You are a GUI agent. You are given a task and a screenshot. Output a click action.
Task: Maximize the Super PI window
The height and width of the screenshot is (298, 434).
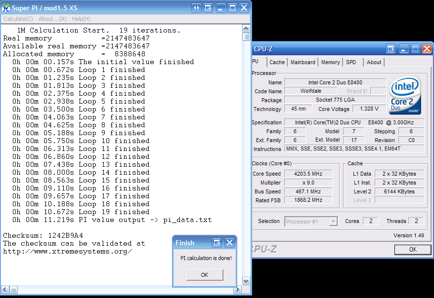[x=232, y=8]
